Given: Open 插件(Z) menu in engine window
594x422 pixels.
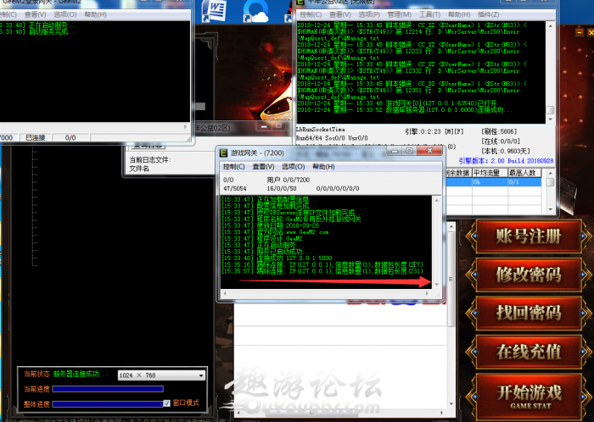Looking at the screenshot, I should tap(489, 14).
